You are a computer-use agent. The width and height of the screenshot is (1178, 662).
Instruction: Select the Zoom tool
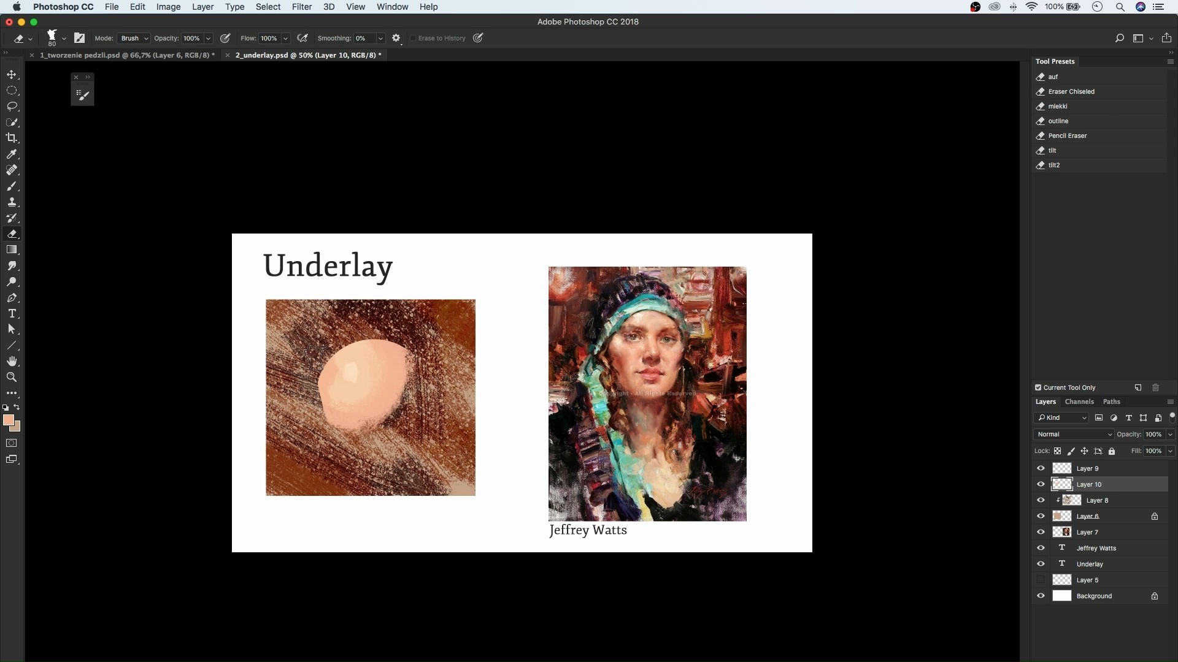12,378
